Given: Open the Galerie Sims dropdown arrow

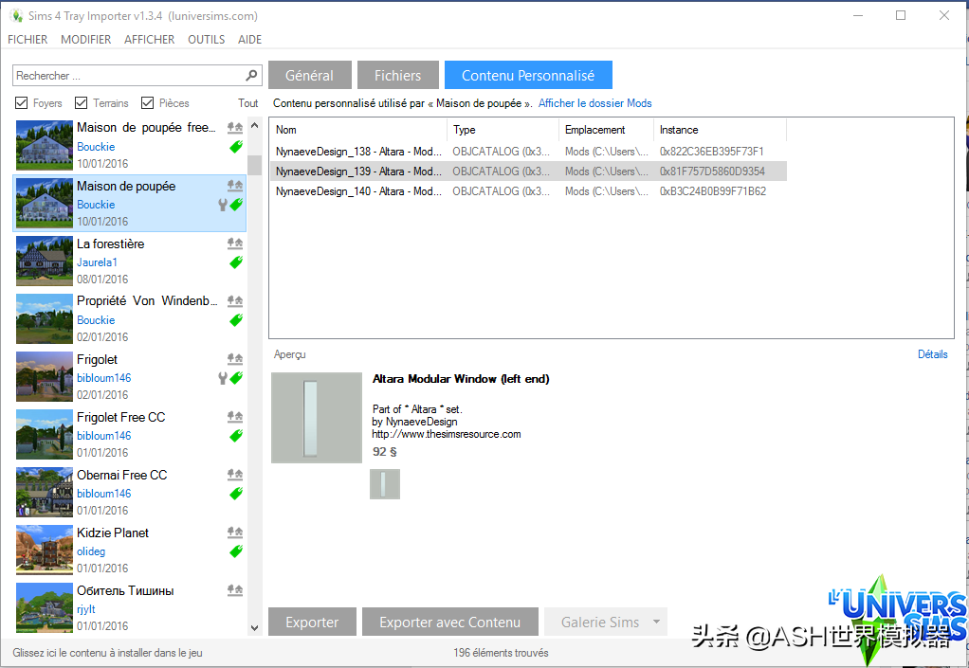Looking at the screenshot, I should [x=657, y=622].
